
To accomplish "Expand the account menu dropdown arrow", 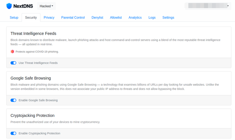I will (228, 6).
